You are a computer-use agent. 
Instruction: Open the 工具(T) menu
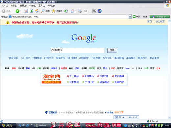42,6
